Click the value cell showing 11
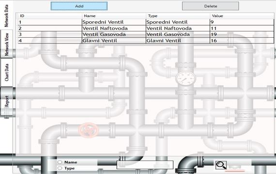 [242, 29]
